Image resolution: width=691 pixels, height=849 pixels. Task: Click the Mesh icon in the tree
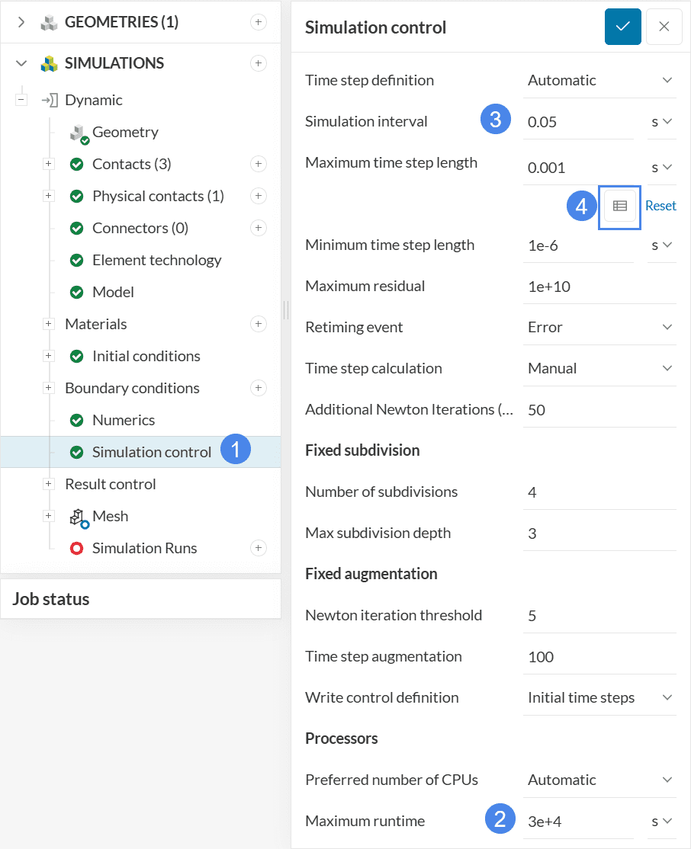click(79, 517)
